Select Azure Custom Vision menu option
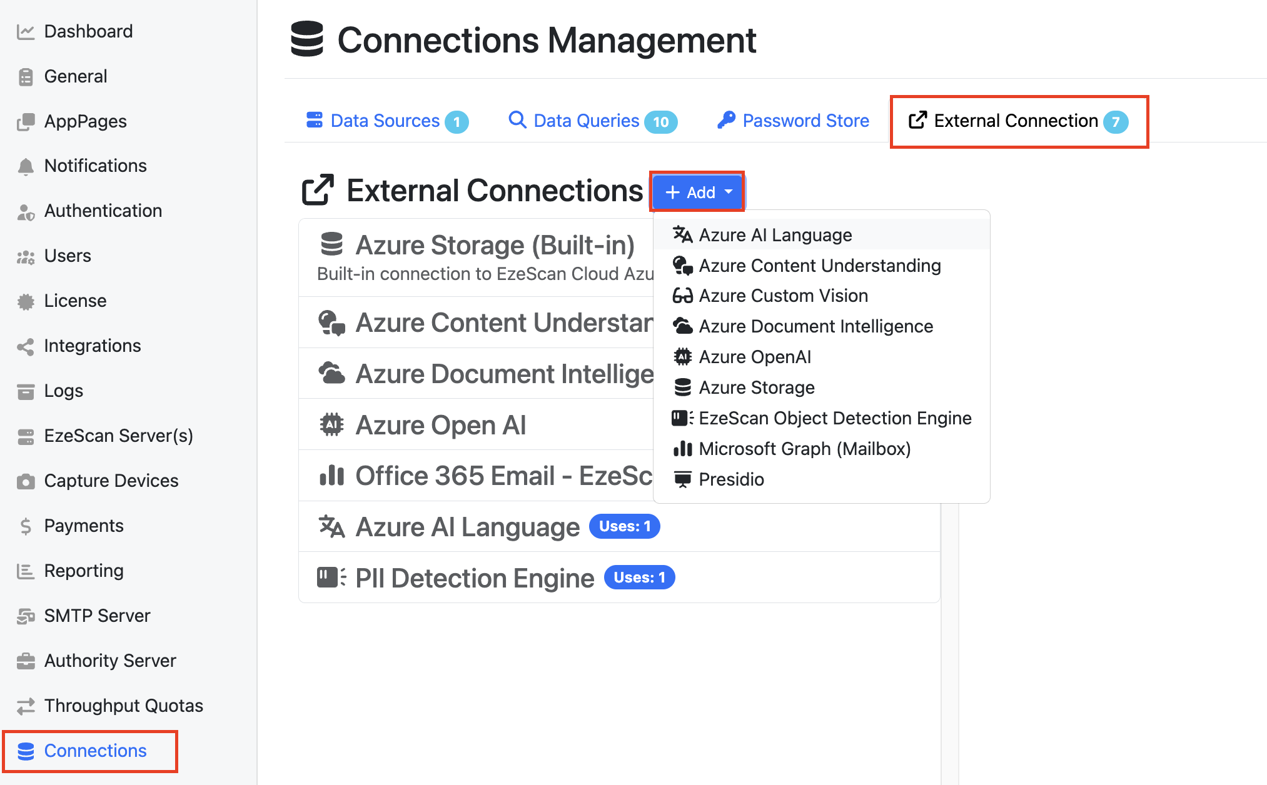 click(821, 296)
